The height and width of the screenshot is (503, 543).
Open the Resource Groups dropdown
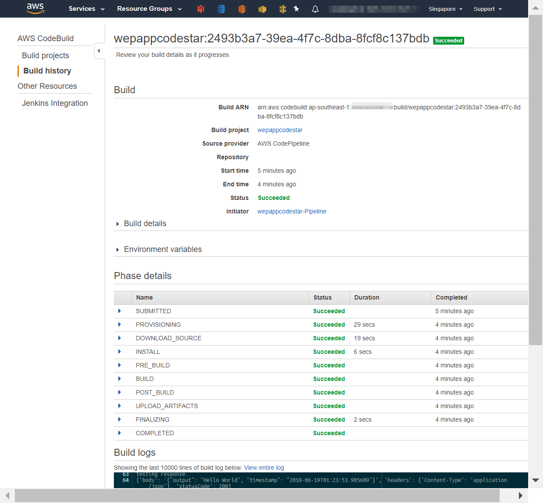[x=149, y=9]
